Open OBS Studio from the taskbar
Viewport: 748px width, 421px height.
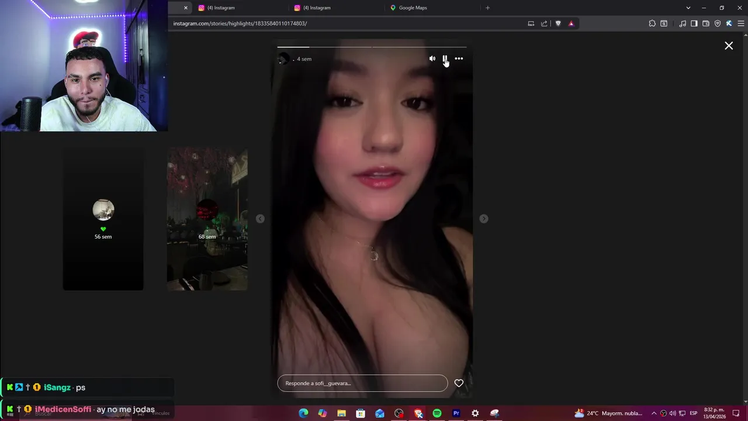click(x=399, y=413)
